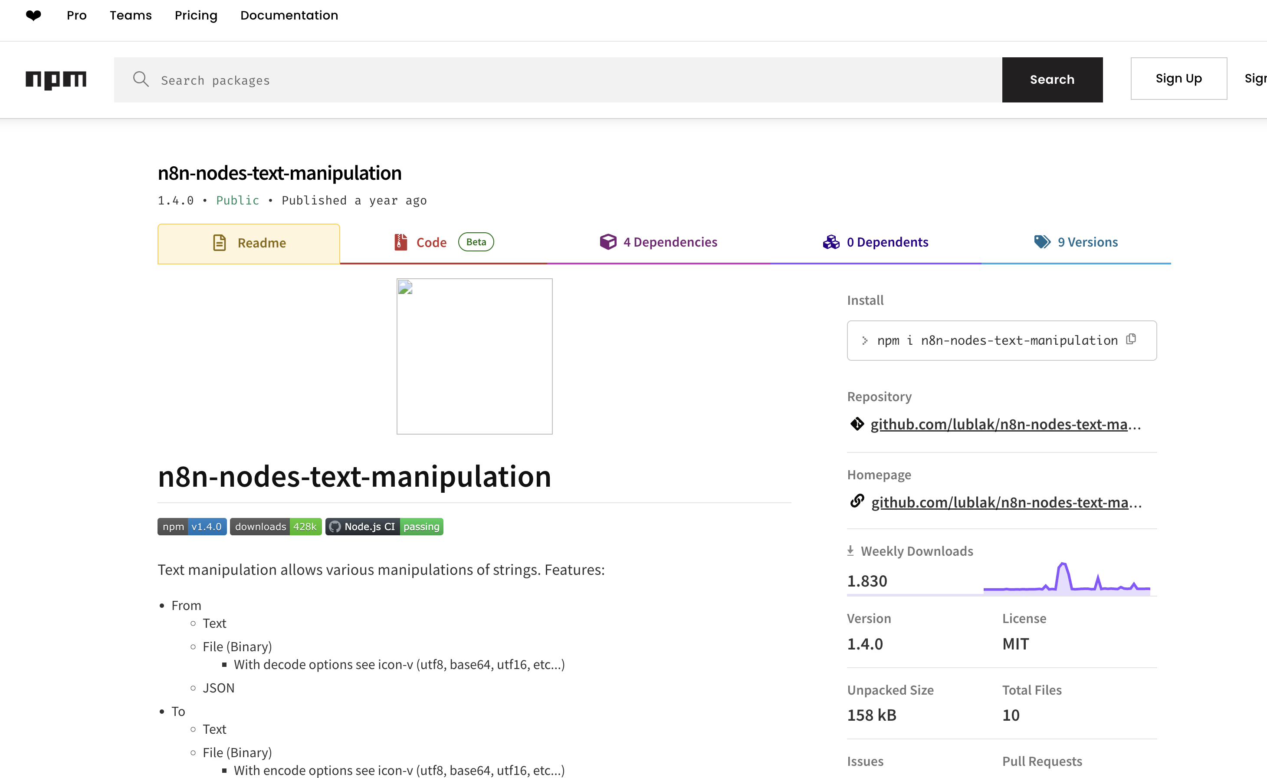The width and height of the screenshot is (1267, 778).
Task: Click the Sign Up button
Action: 1178,78
